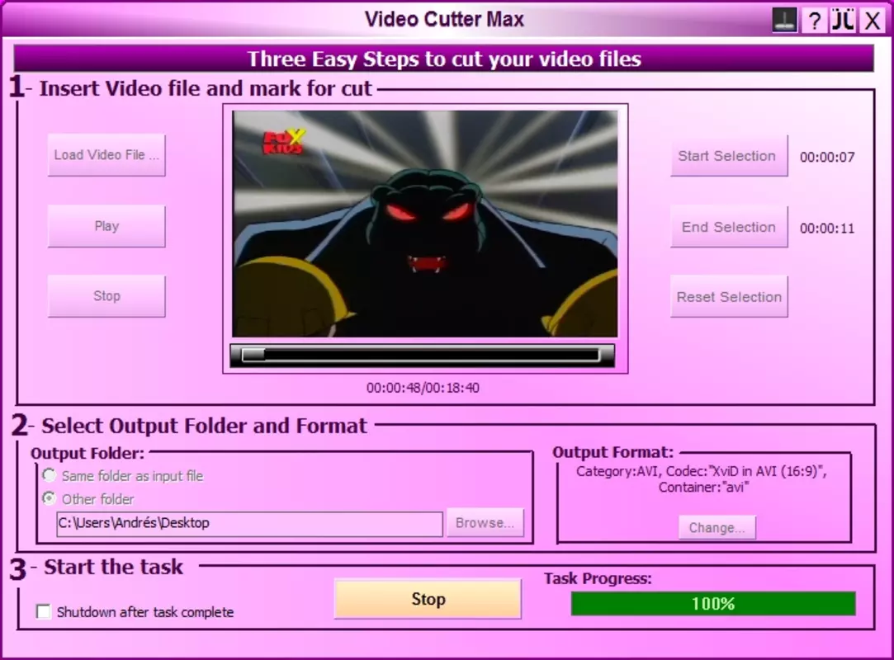Screen dimensions: 894x660
Task: Click Load Video File button
Action: [106, 155]
